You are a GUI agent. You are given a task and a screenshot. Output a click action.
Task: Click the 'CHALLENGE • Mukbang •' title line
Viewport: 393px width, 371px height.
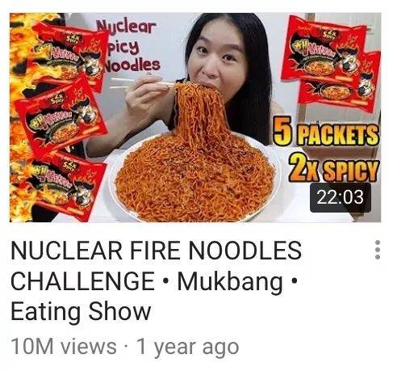[154, 281]
